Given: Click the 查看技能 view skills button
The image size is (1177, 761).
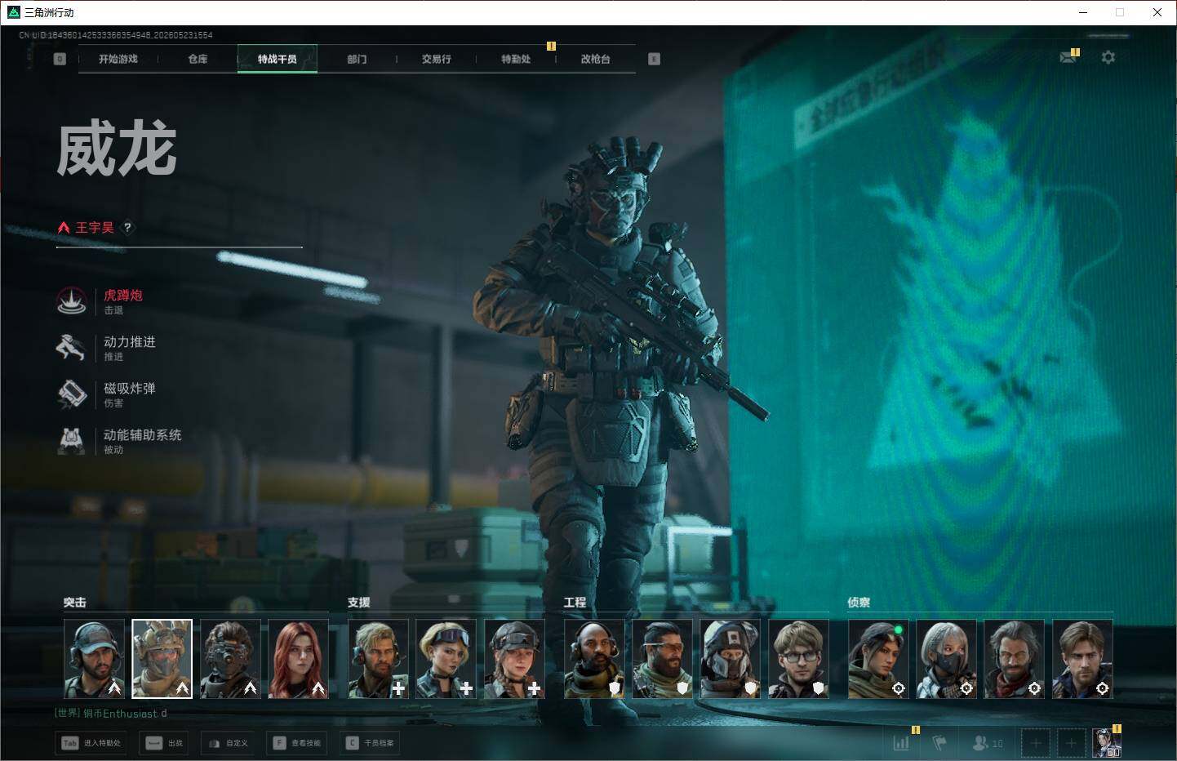Looking at the screenshot, I should [297, 743].
